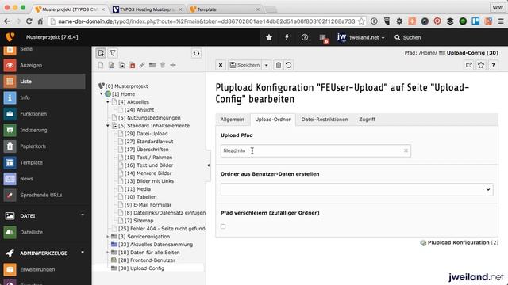508x285 pixels.
Task: Open the browser home page
Action: point(40,21)
